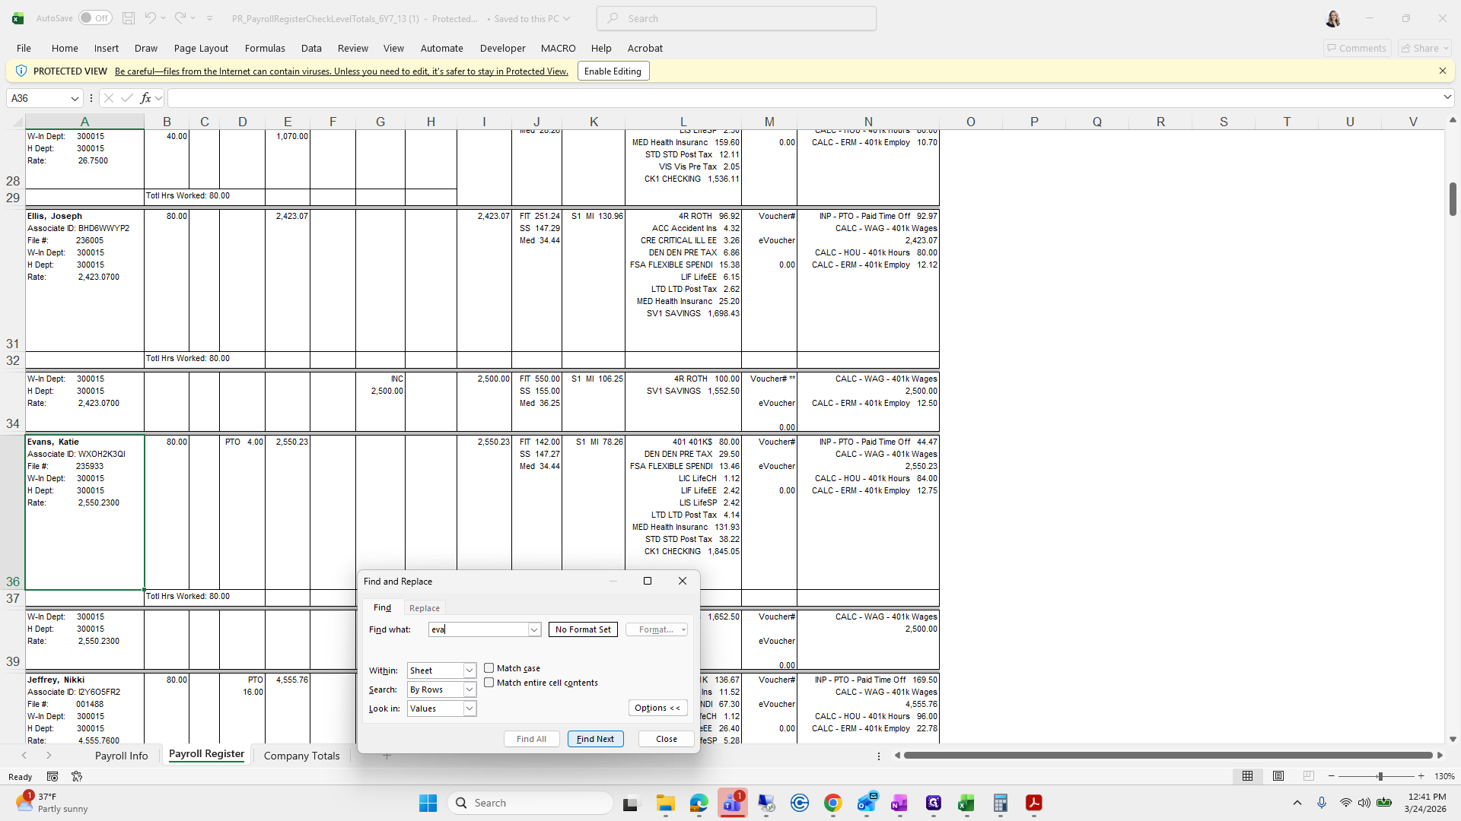Open Adobe Acrobat from taskbar

coord(1033,803)
